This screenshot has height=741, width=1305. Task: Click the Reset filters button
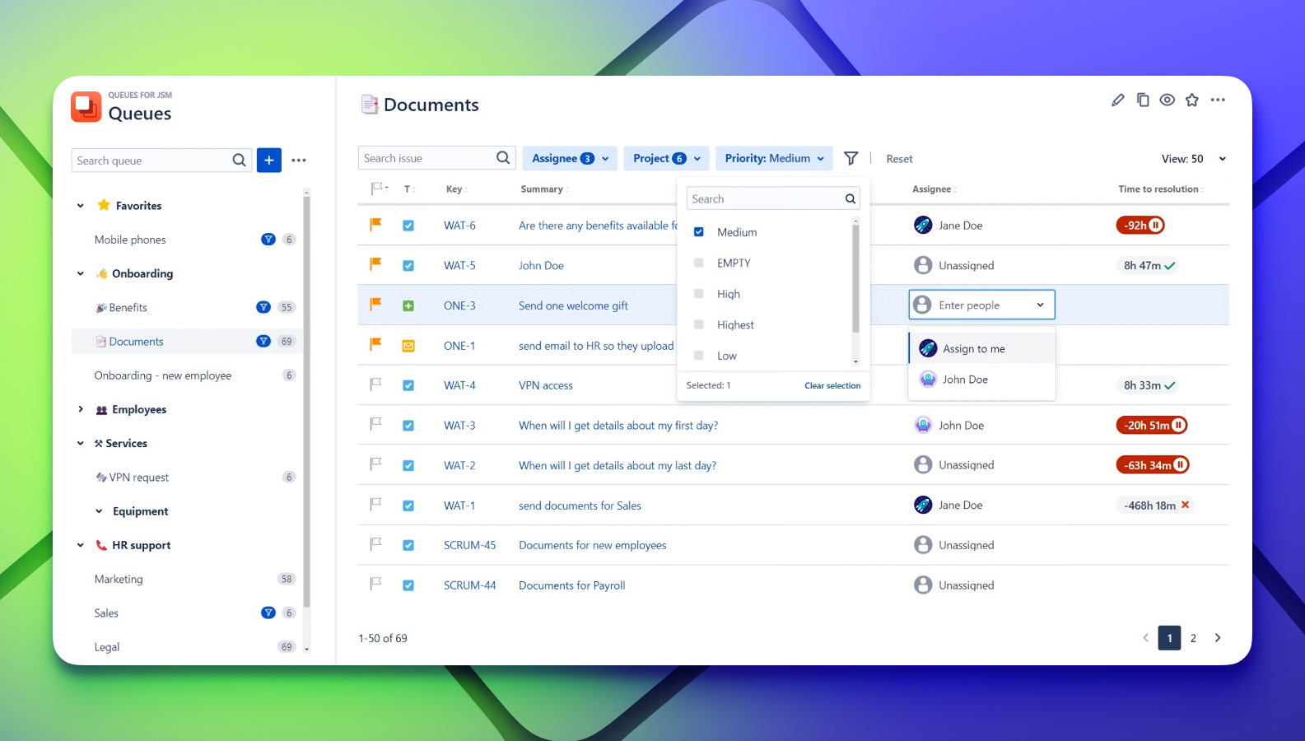(899, 159)
